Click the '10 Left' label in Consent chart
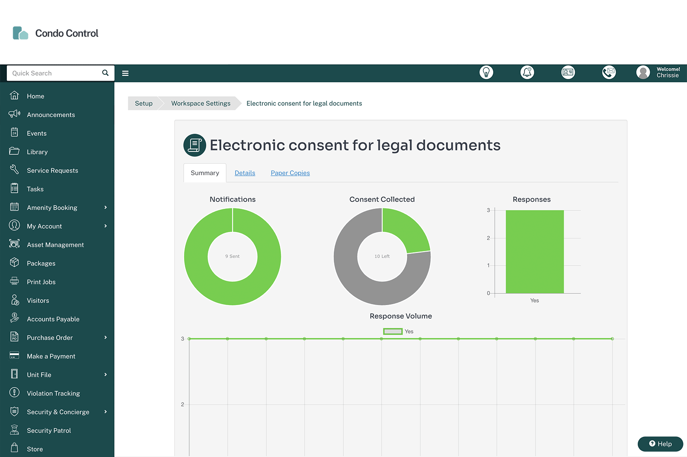The image size is (687, 457). [x=382, y=256]
